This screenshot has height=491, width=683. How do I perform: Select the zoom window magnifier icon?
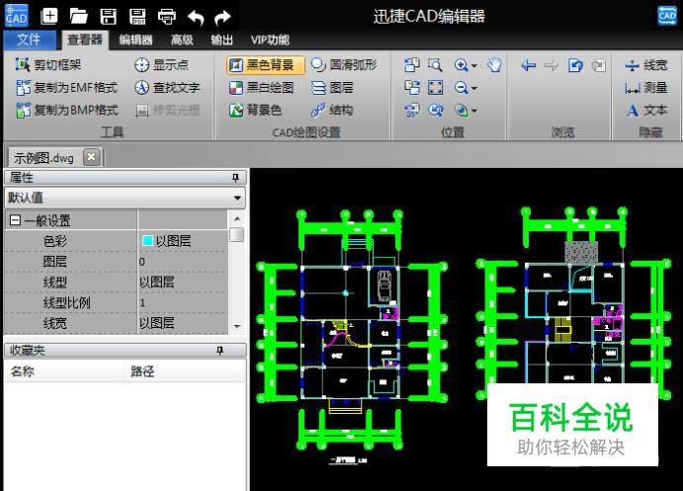pos(435,65)
